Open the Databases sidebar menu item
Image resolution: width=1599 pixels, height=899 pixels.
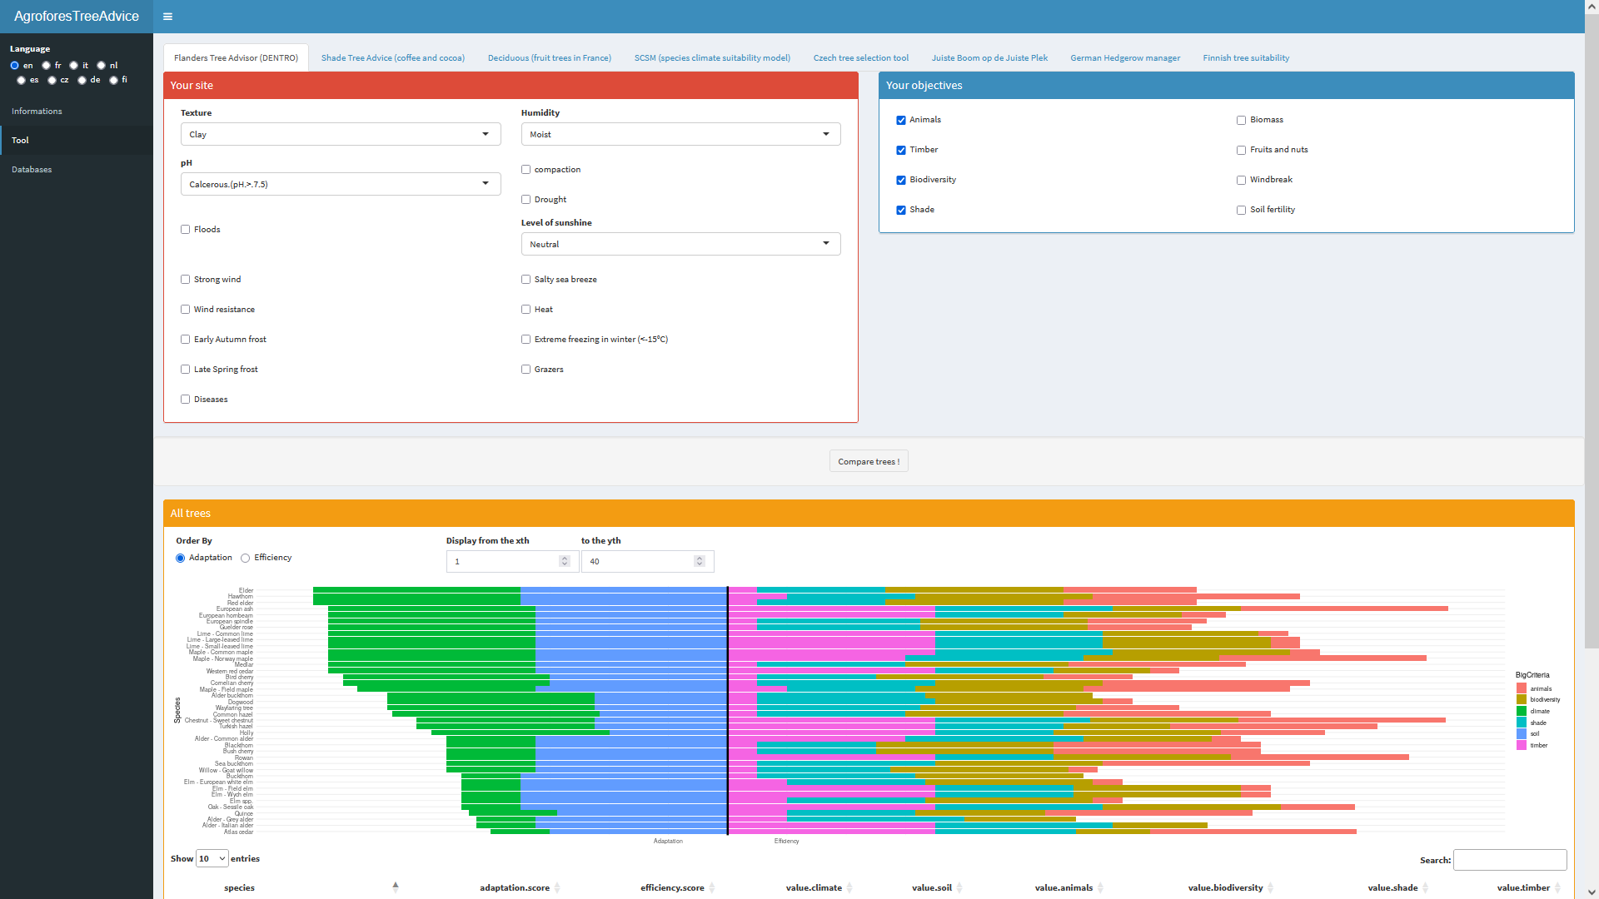(x=32, y=170)
